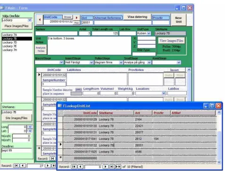Screen dimensions: 225x171
Task: Open the Location dropdown of sample 1
Action: 164,93
